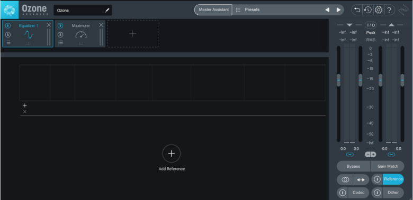Viewport: 413px width, 200px height.
Task: Click the input down-triangle above the meters
Action: 349,25
